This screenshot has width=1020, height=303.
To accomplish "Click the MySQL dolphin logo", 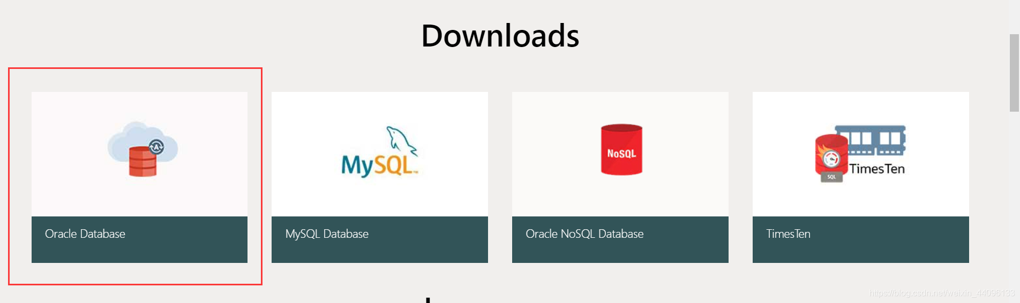I will [379, 152].
